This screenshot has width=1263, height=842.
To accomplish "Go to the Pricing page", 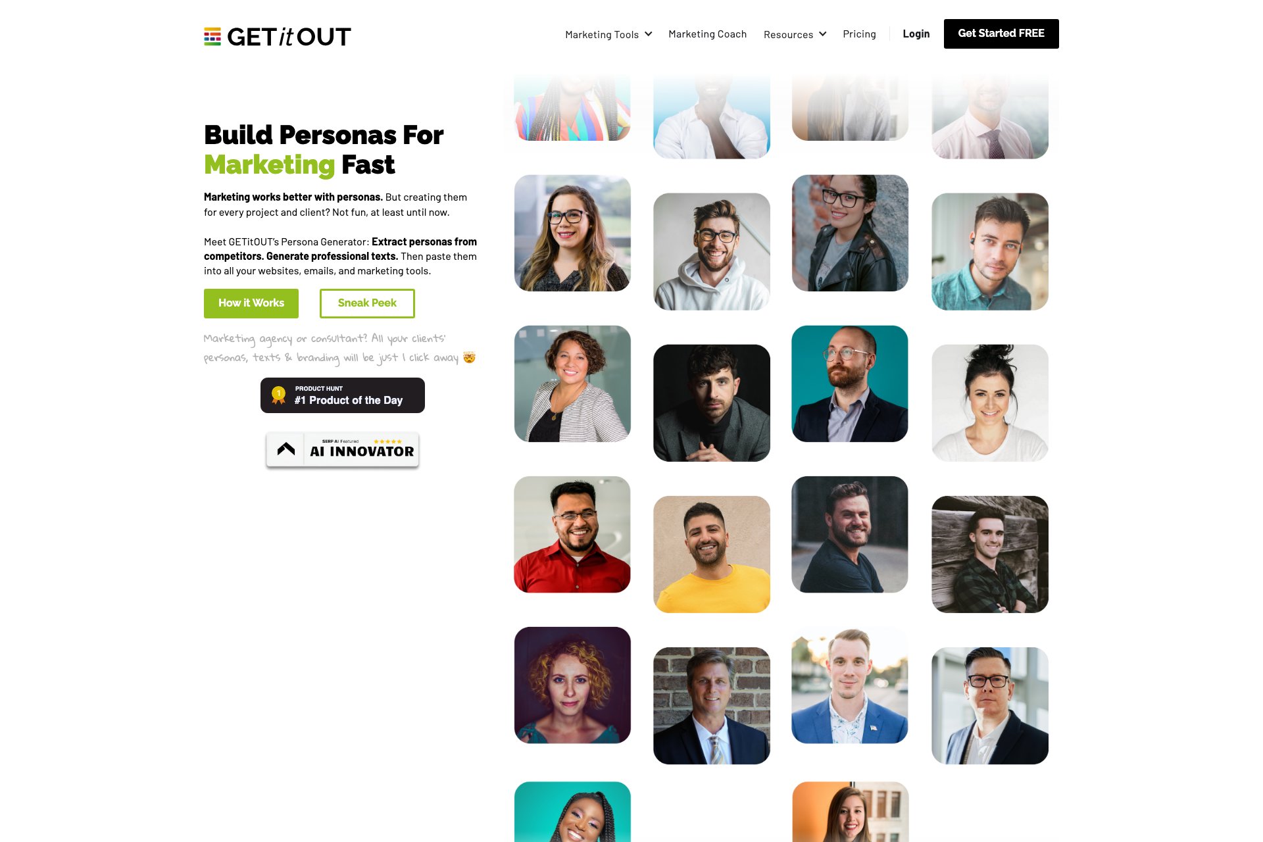I will (x=859, y=34).
